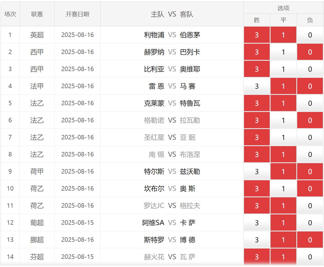Select loss option 0 for 南锡 VS 布洛涅
The width and height of the screenshot is (324, 267).
coord(310,154)
